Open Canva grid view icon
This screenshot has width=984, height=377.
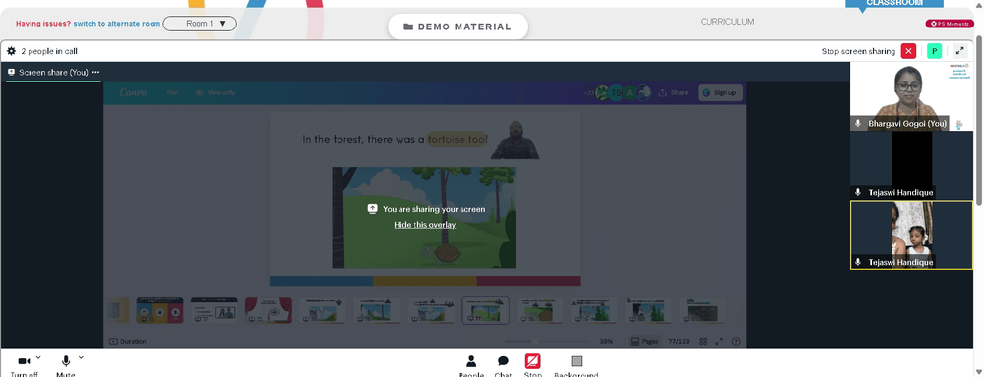pyautogui.click(x=703, y=342)
